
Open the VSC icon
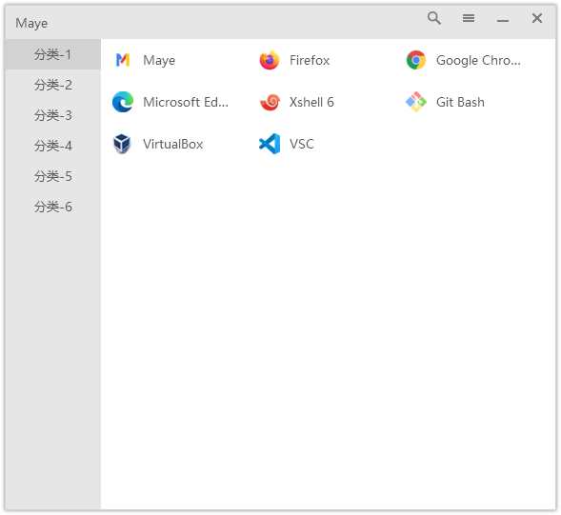pyautogui.click(x=270, y=144)
